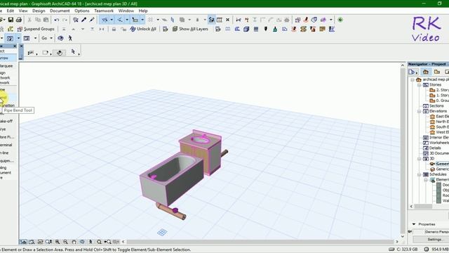Click the vertical scrollbar down arrow of the 3D view
This screenshot has height=253, width=449.
(403, 236)
